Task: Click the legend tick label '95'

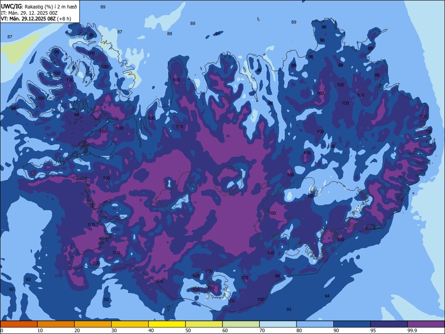Action: [x=373, y=330]
